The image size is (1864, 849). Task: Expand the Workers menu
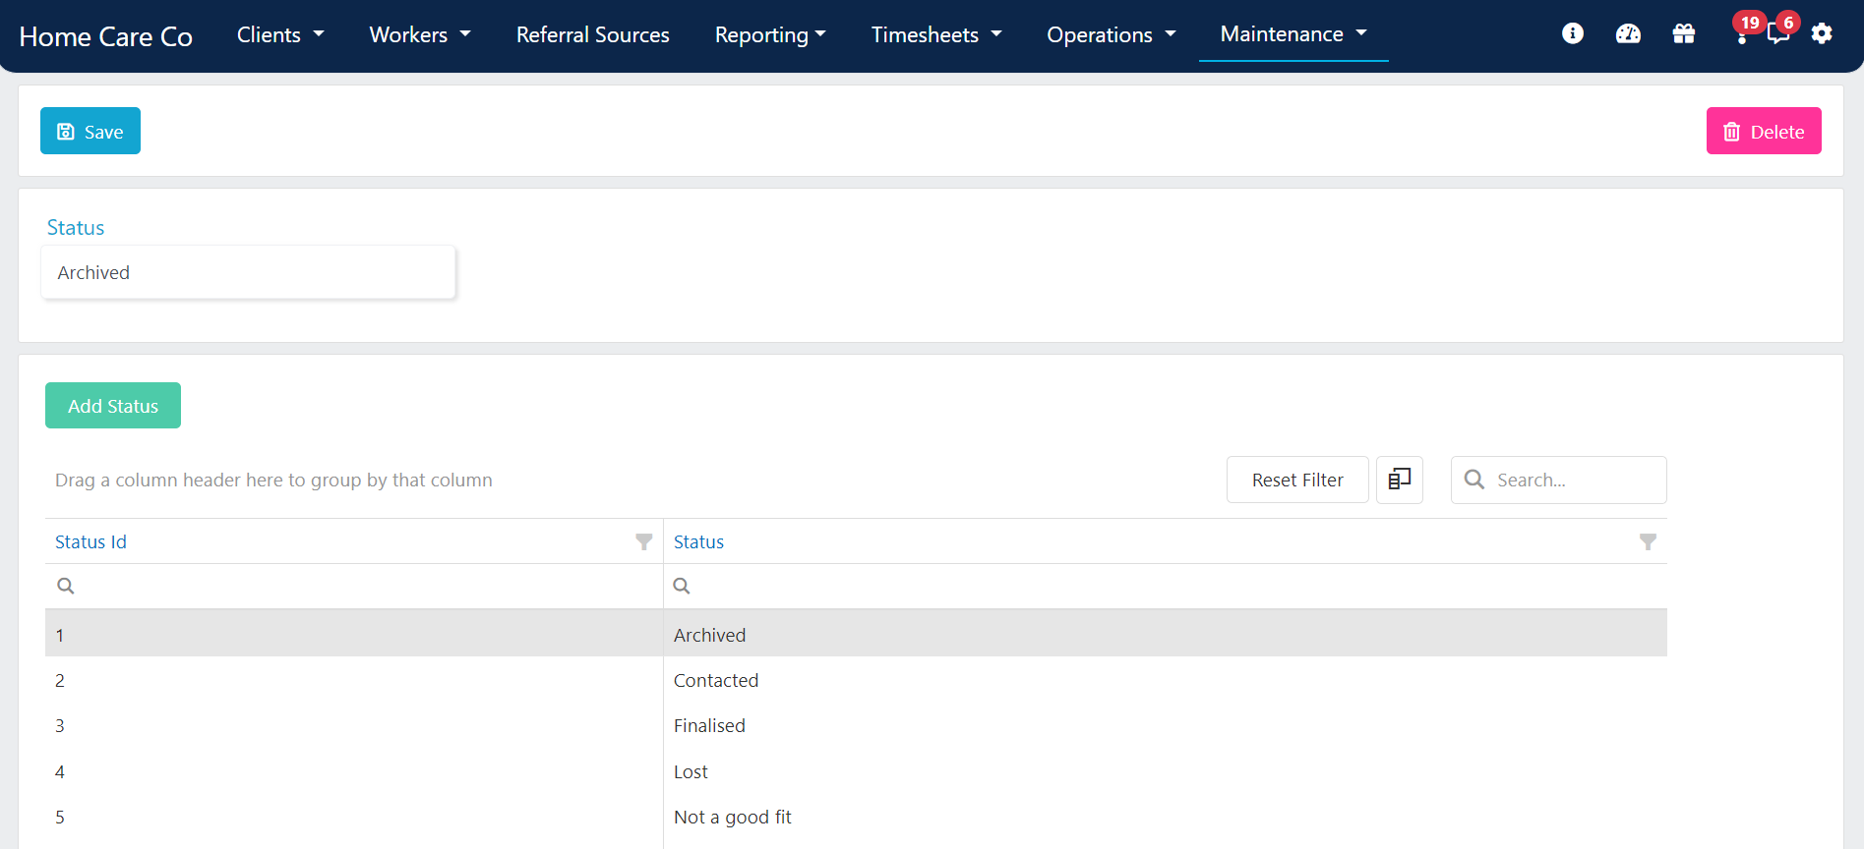coord(420,34)
